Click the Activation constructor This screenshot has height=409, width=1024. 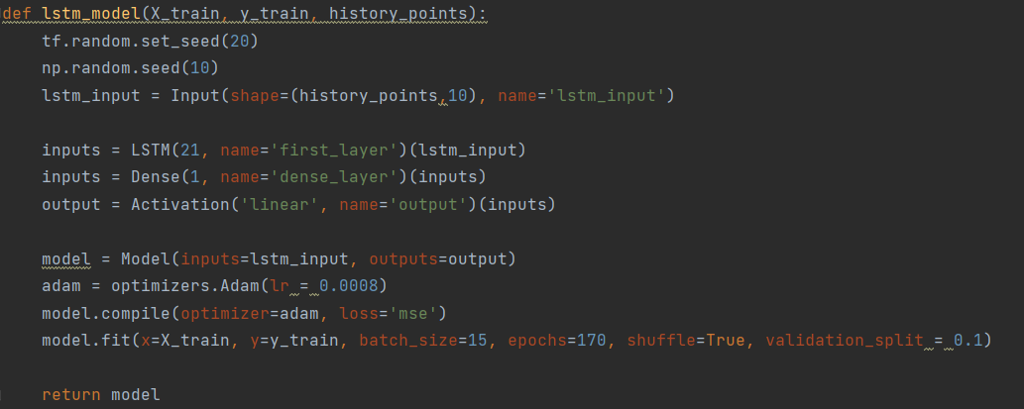point(180,205)
